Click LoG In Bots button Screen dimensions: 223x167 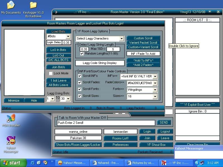pos(59,50)
